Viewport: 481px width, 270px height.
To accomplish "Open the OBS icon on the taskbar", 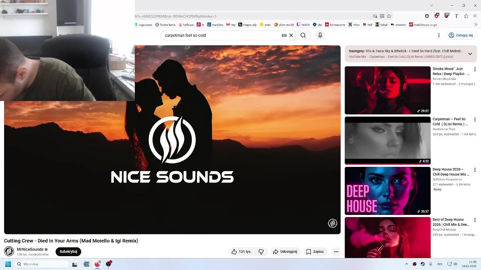I will point(109,264).
